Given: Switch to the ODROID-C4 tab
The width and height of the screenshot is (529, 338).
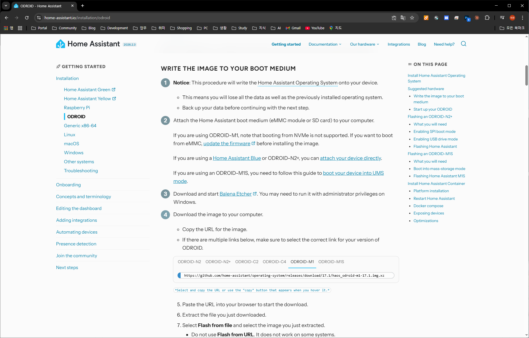Looking at the screenshot, I should (275, 262).
